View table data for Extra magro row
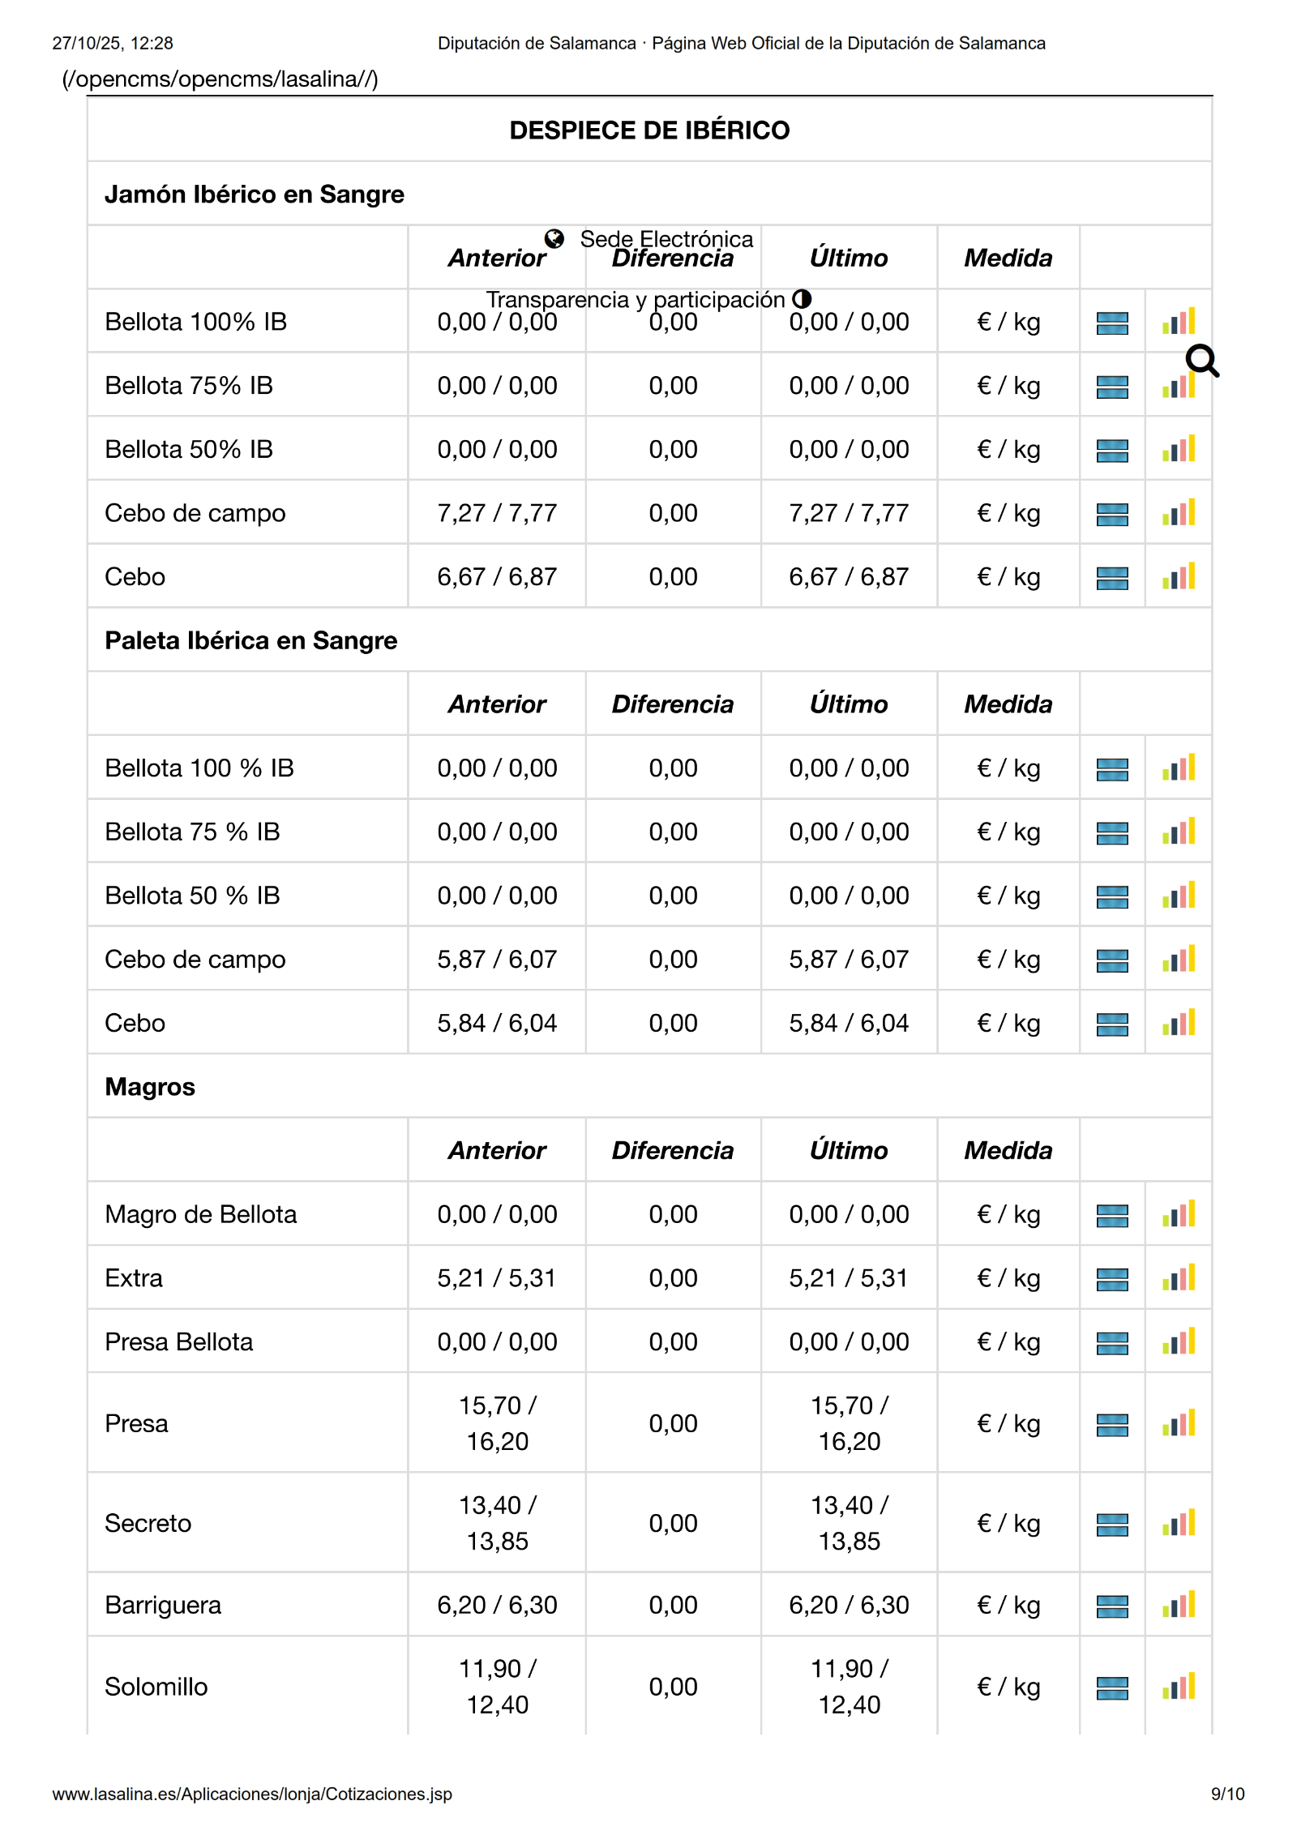Screen dimensions: 1297x1835 tap(1112, 1279)
